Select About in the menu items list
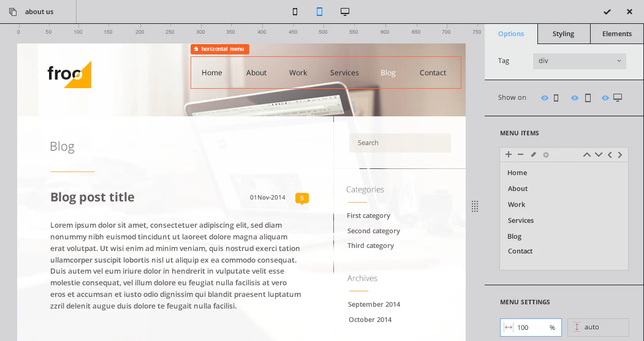Viewport: 644px width, 341px height. pyautogui.click(x=518, y=189)
